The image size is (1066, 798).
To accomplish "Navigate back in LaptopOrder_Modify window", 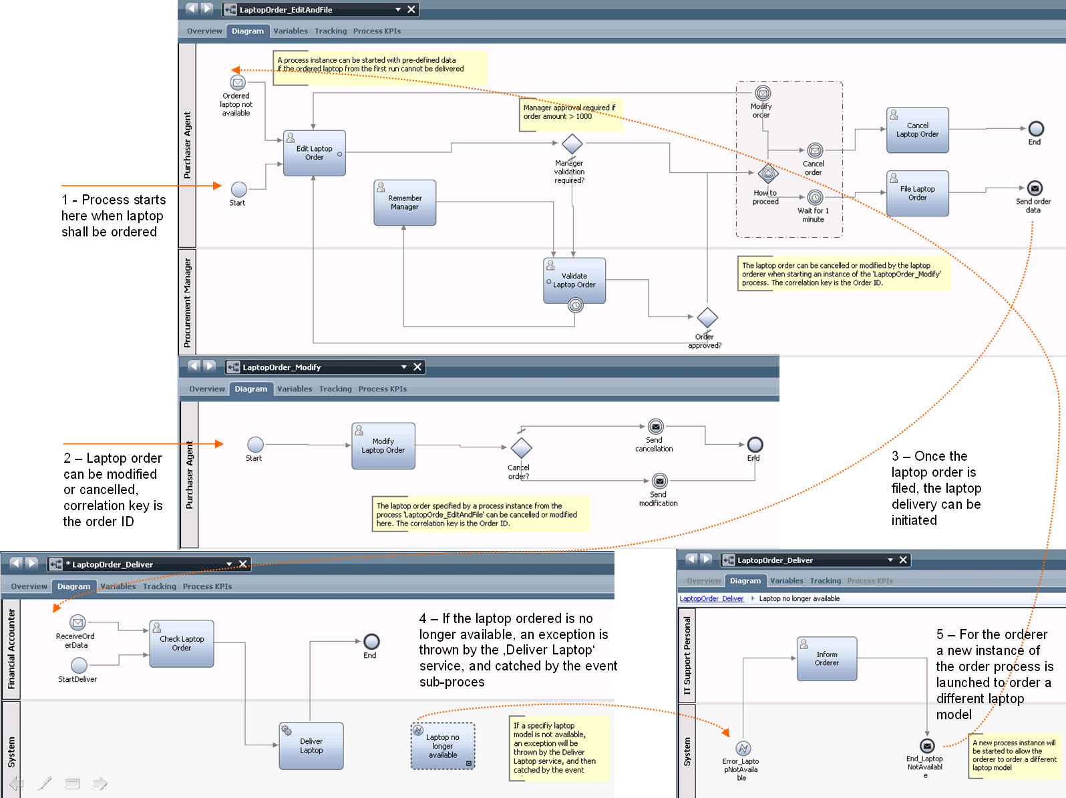I will pyautogui.click(x=194, y=366).
